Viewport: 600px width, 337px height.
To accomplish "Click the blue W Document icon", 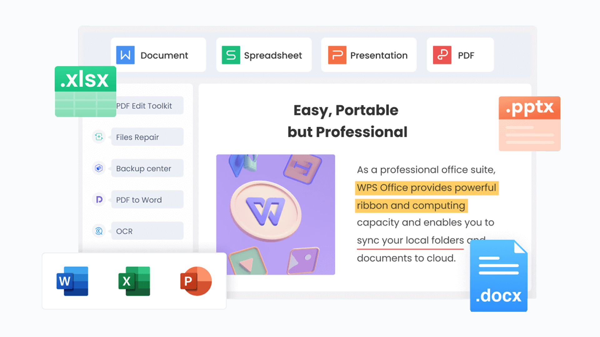I will 125,55.
